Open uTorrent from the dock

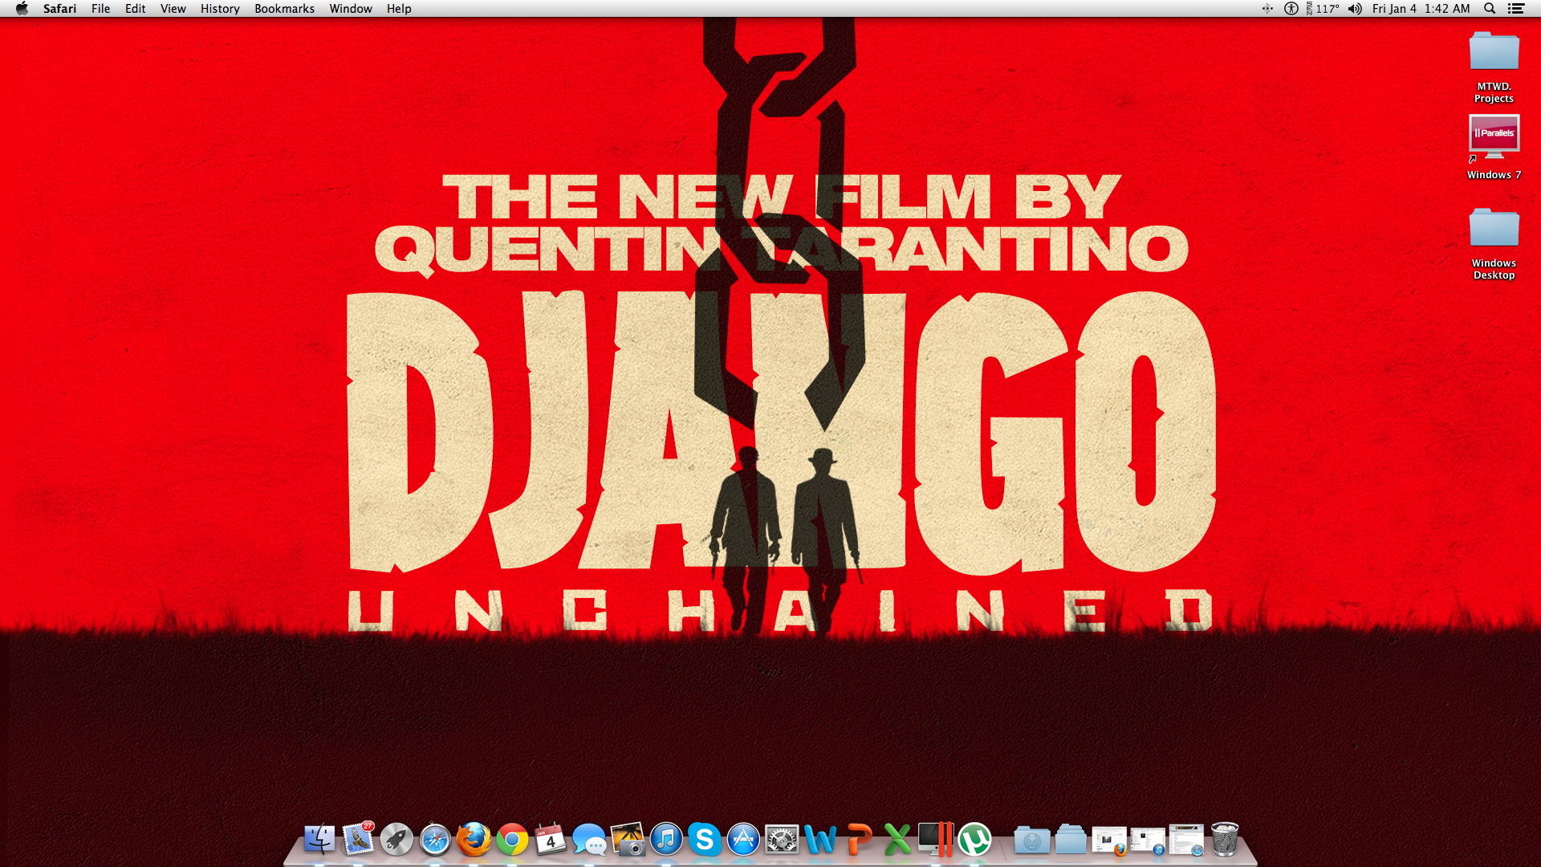974,840
